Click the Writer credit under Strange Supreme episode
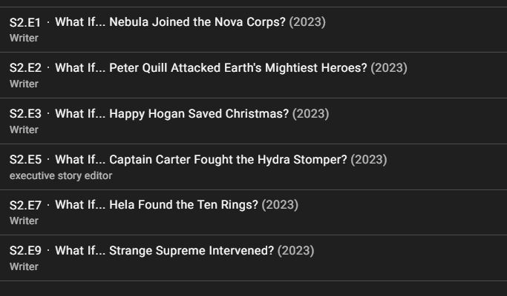Viewport: 507px width, 296px height. coord(24,266)
